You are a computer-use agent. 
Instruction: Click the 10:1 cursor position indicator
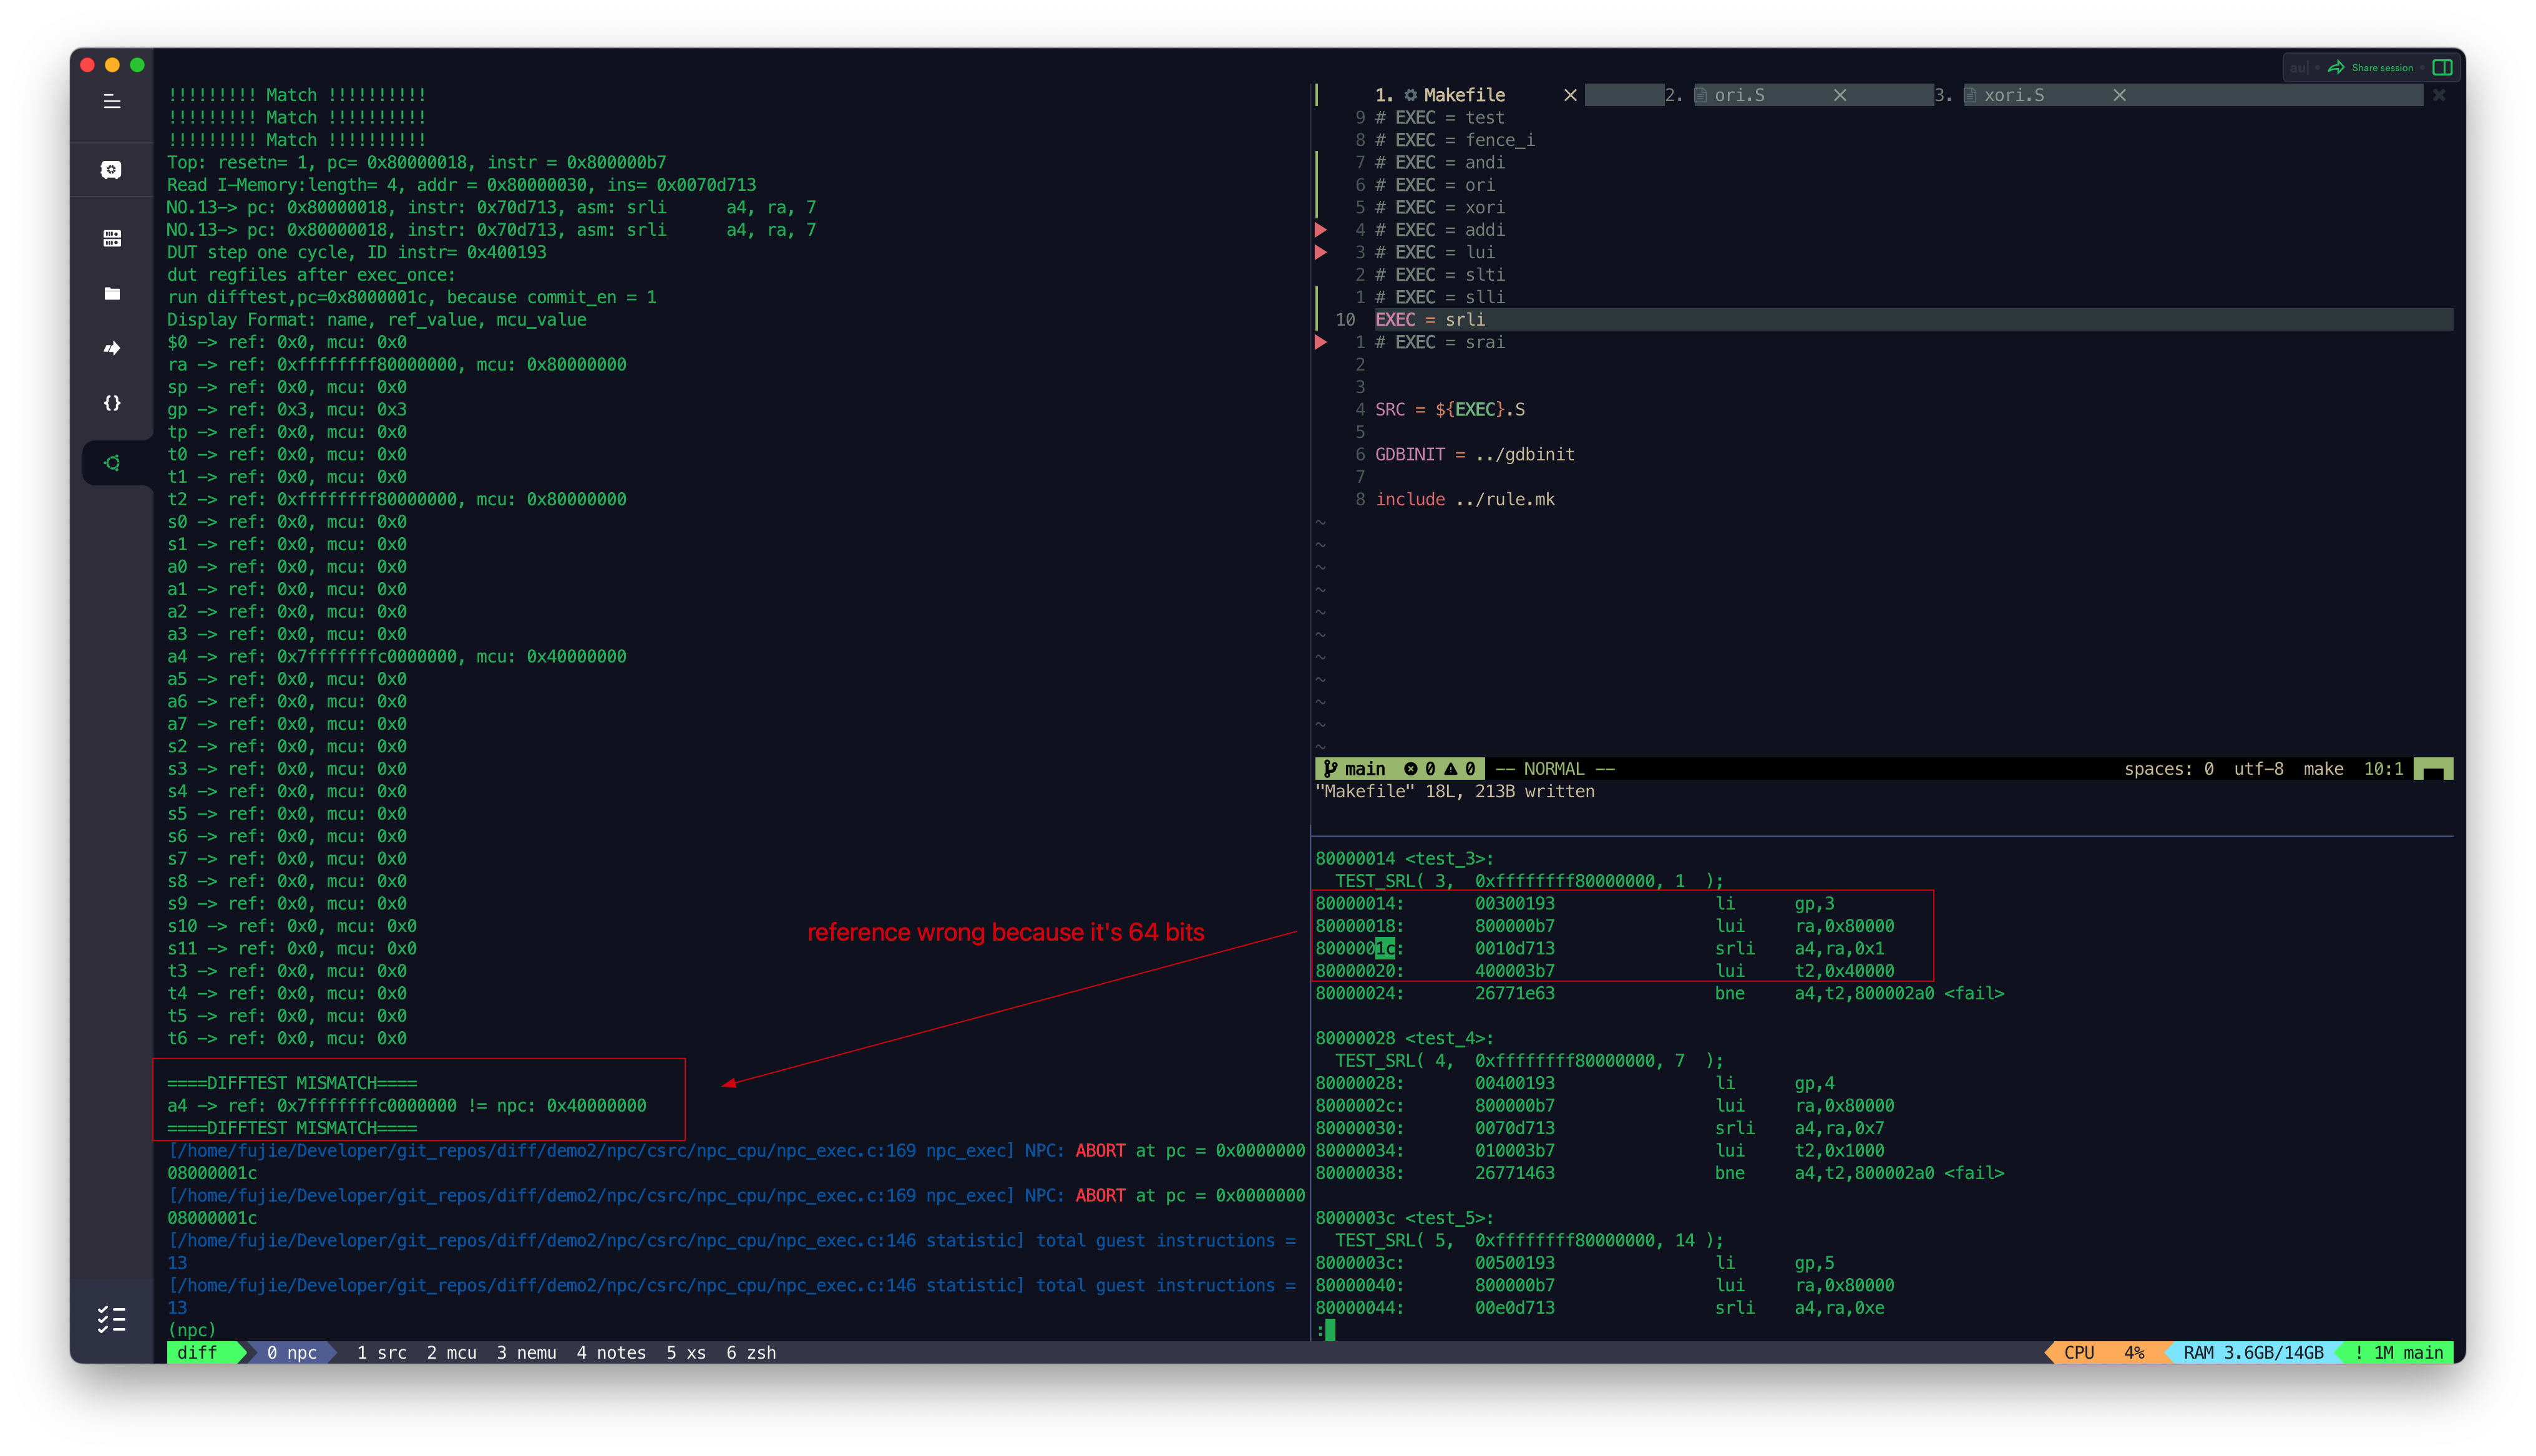click(2383, 769)
